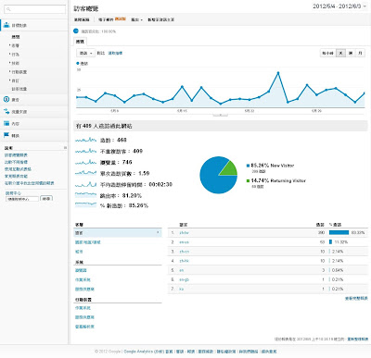This screenshot has width=371, height=358.
Task: Open the date range 2012/5/4 - 2012/6/3 dropdown
Action: [339, 6]
